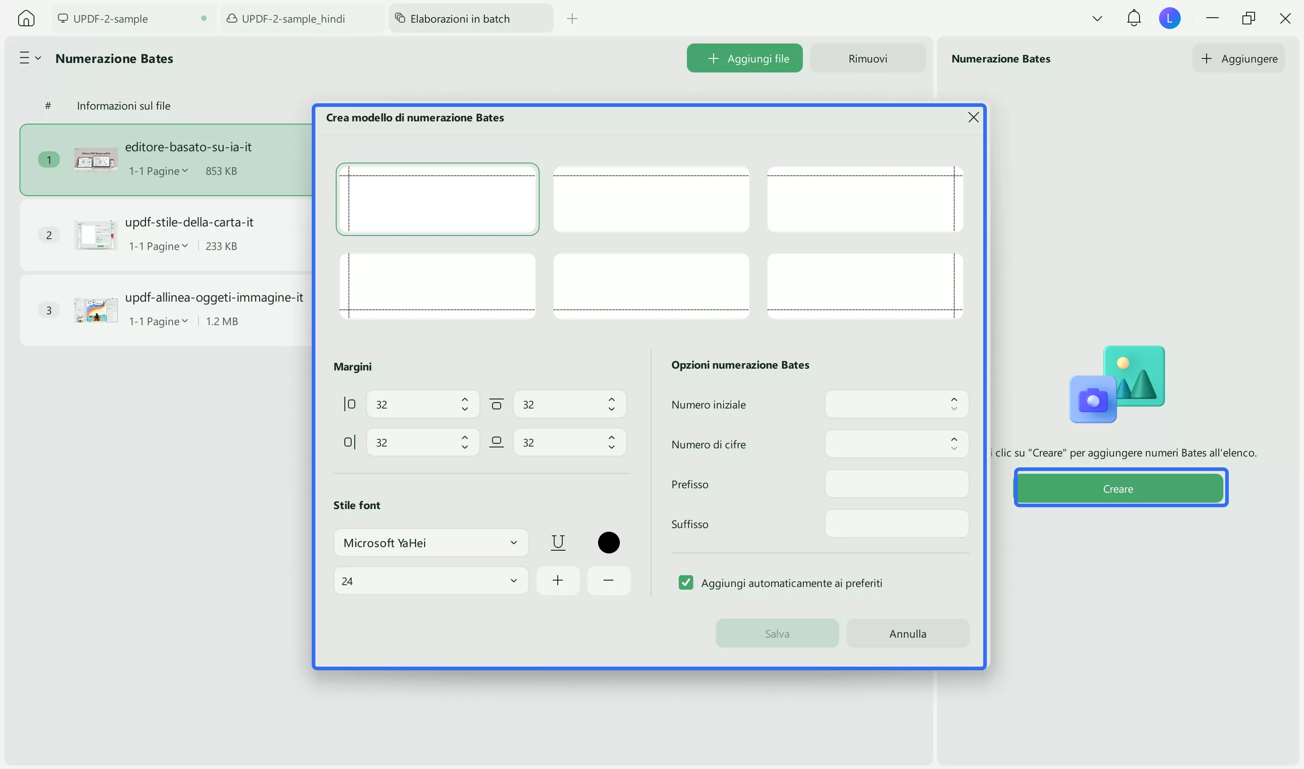Click the Annulla button
The image size is (1304, 769).
pos(907,633)
